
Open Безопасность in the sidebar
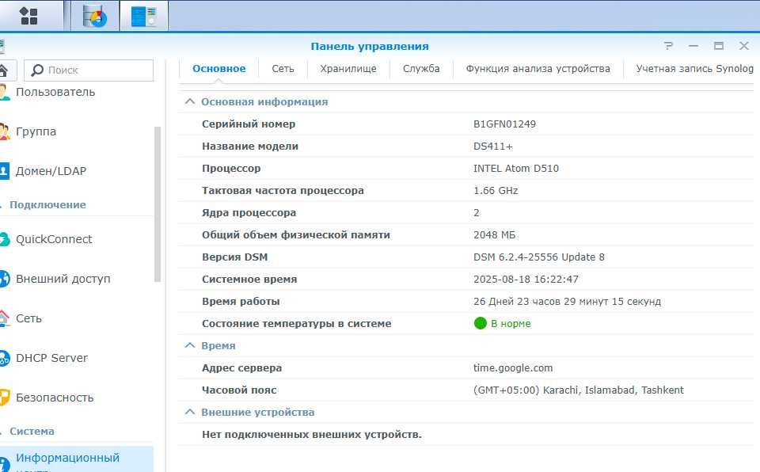click(x=55, y=398)
